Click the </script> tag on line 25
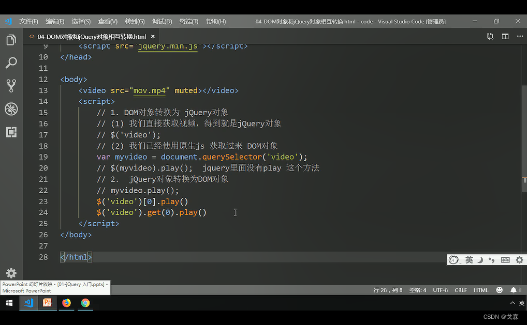 [x=99, y=224]
